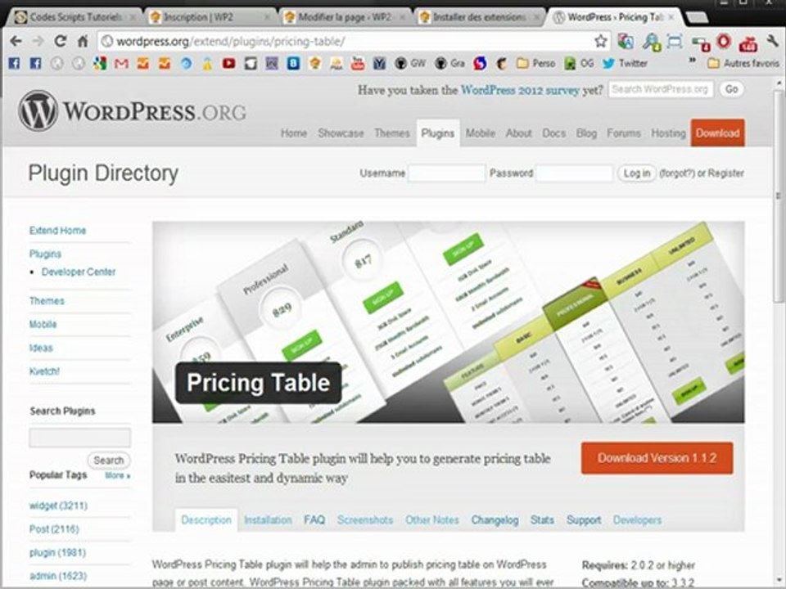
Task: Click the Register link
Action: coord(725,173)
